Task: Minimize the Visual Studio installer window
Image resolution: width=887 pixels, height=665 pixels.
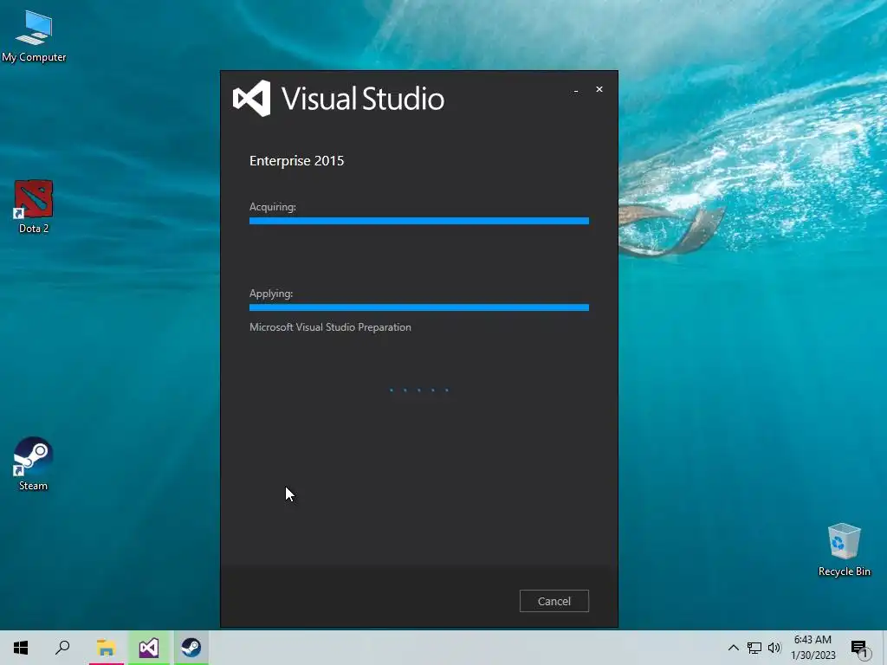Action: coord(576,90)
